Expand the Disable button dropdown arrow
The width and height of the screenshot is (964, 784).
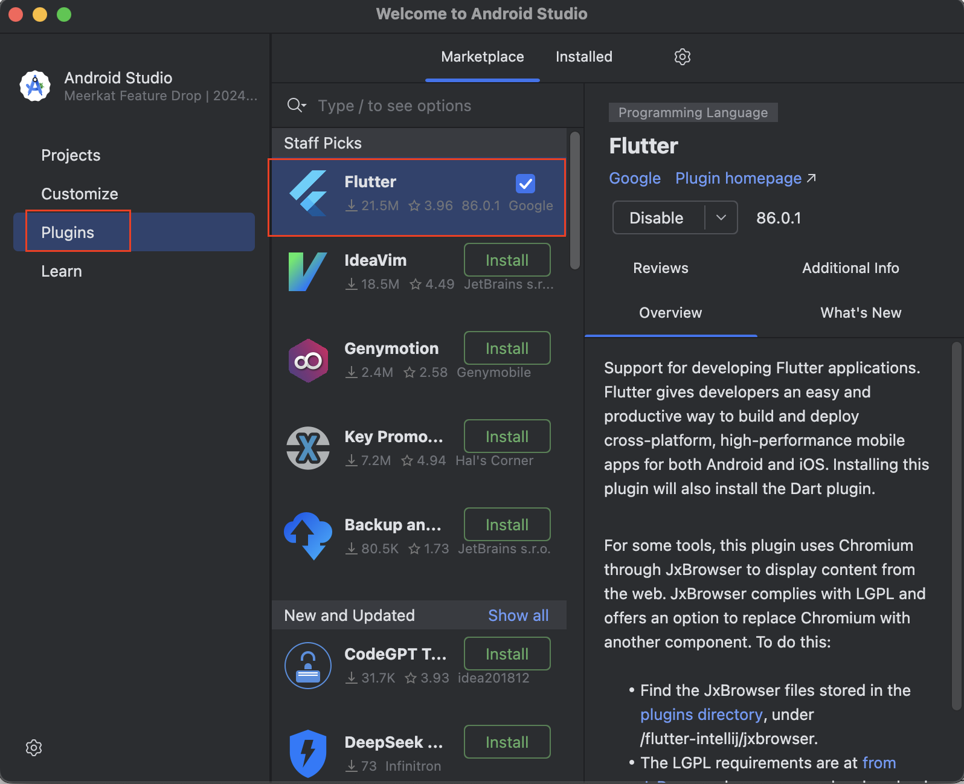[721, 217]
